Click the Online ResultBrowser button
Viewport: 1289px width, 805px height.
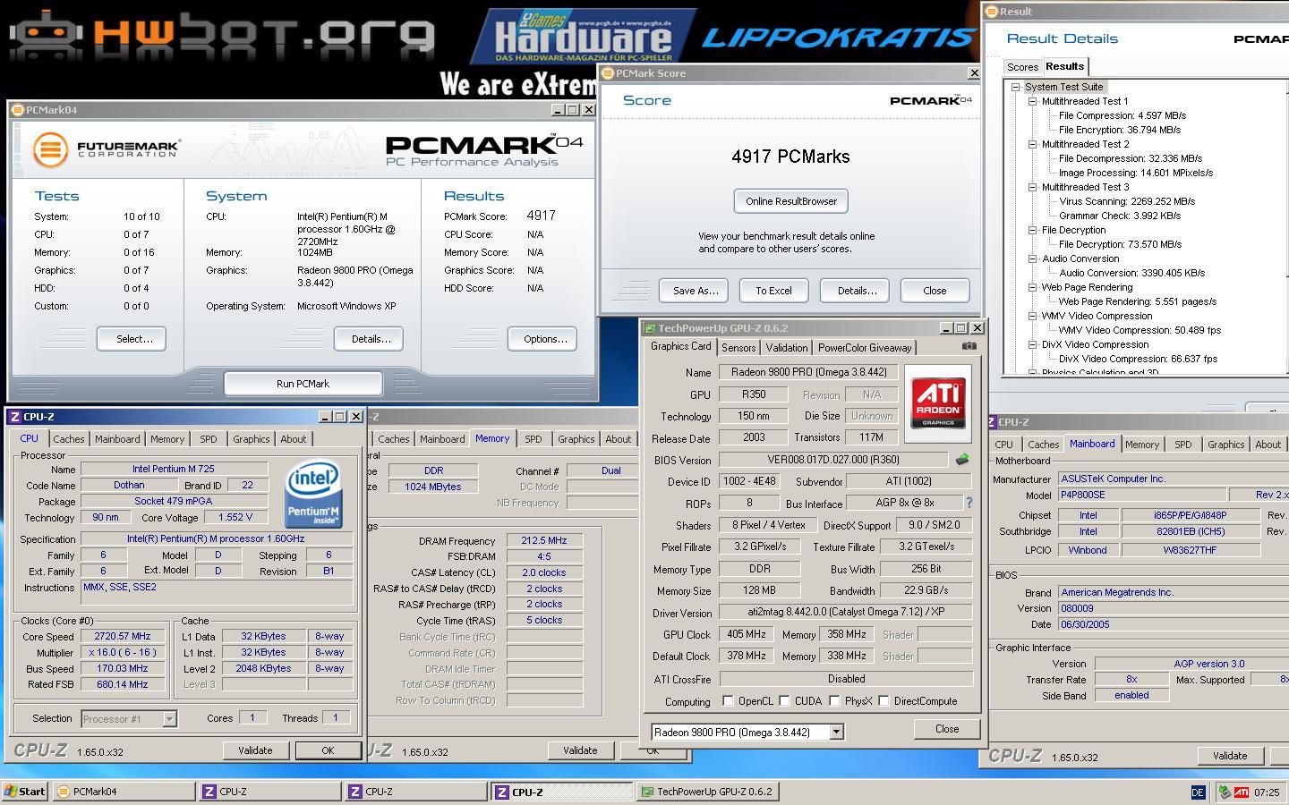tap(791, 201)
